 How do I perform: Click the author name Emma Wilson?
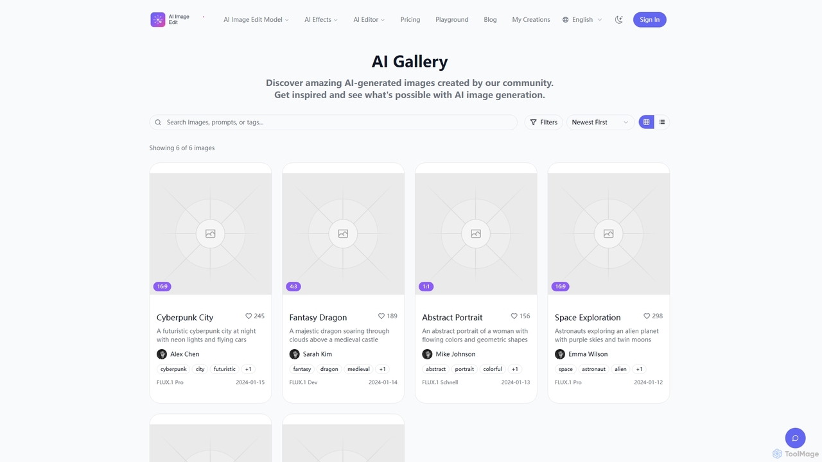pos(588,354)
